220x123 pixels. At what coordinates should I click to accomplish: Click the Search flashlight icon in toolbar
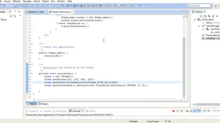tap(104, 6)
